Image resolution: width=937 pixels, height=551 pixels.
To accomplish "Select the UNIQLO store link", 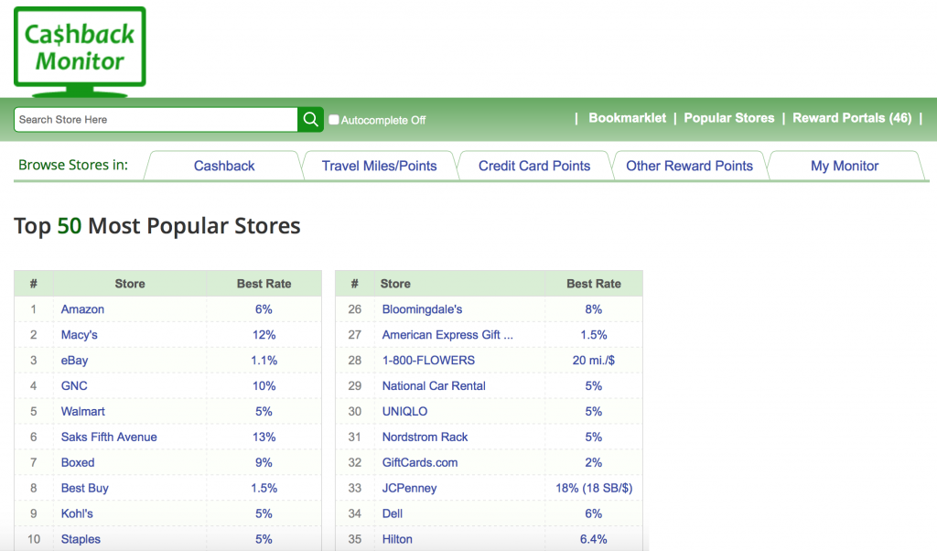I will pyautogui.click(x=404, y=411).
